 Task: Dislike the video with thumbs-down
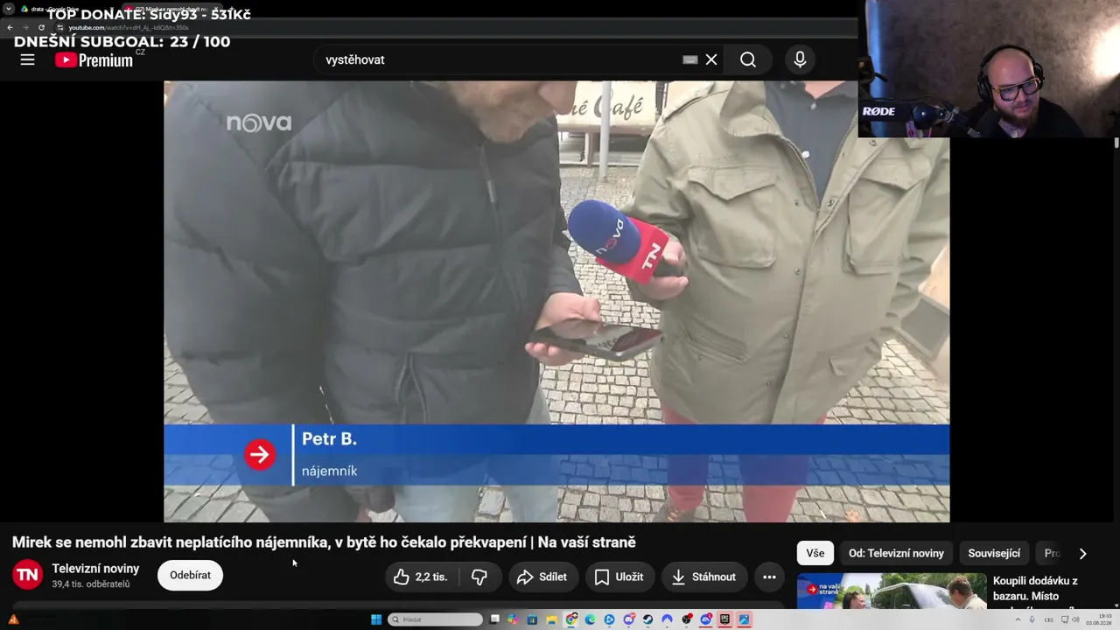point(479,577)
